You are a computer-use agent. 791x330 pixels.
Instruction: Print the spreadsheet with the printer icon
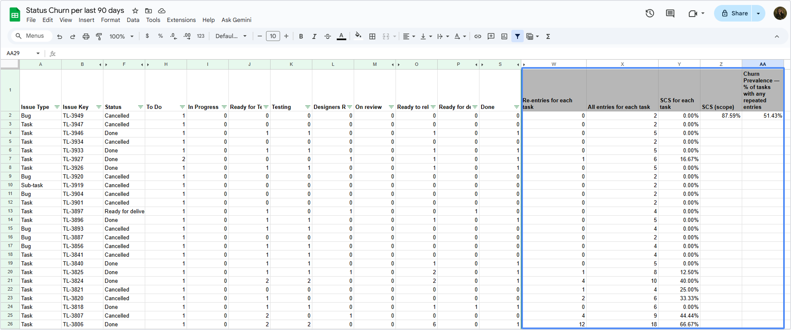point(86,36)
